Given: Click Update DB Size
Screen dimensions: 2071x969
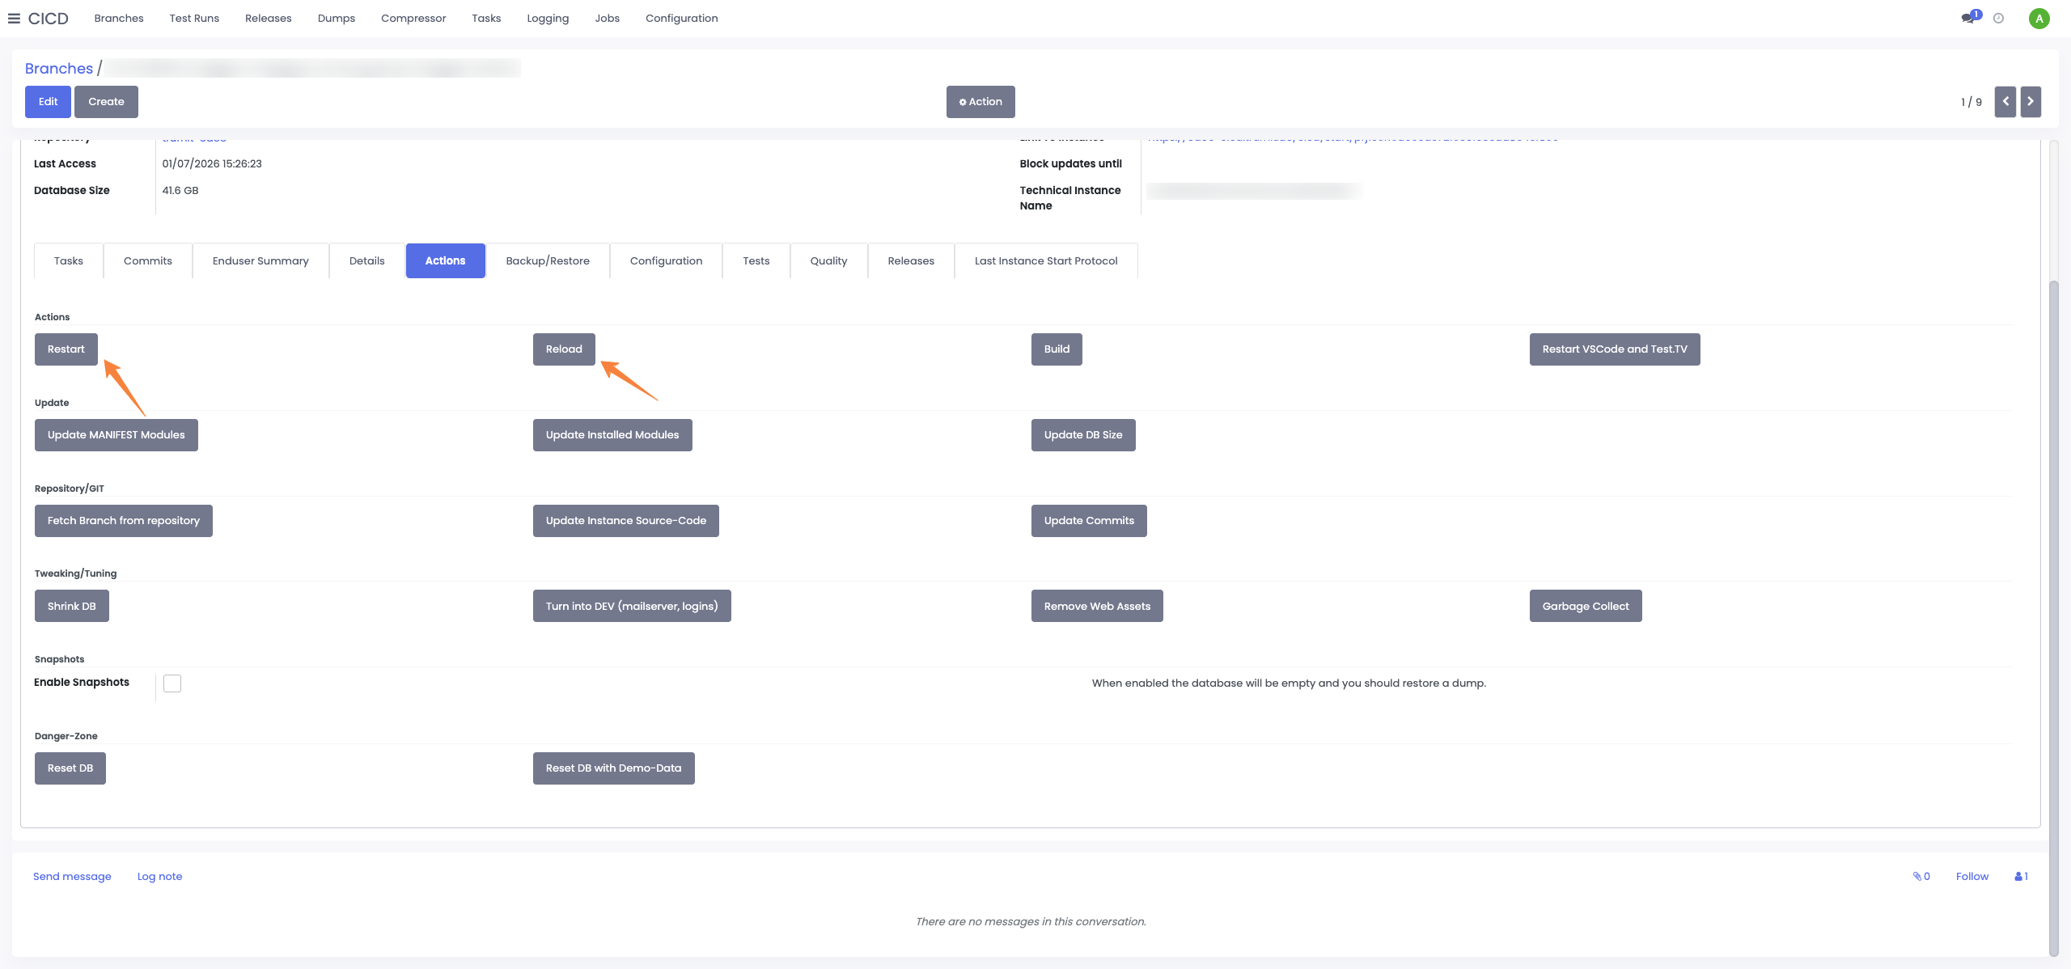Looking at the screenshot, I should click(1083, 435).
